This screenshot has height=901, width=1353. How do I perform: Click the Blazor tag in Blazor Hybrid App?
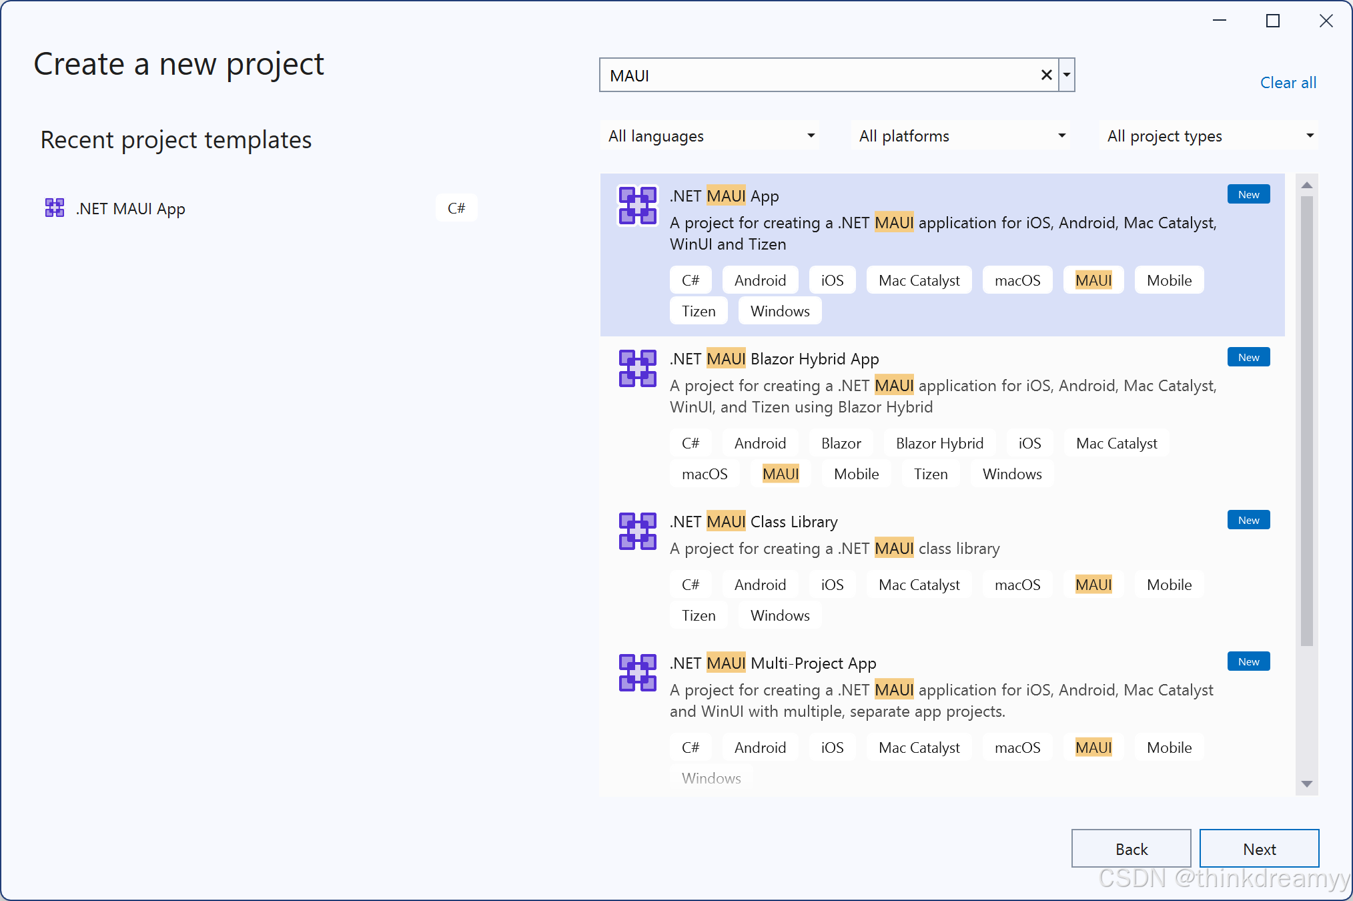(x=841, y=443)
